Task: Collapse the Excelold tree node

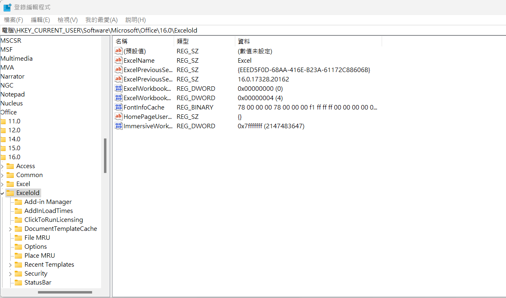Action: 2,193
